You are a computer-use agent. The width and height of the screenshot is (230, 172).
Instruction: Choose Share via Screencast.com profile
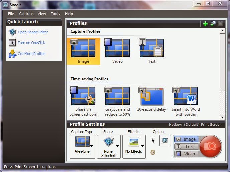pos(83,101)
